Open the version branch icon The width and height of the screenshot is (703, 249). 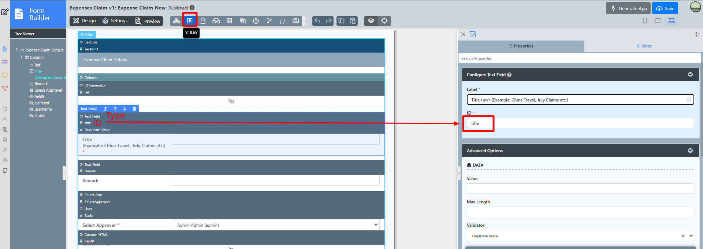point(269,21)
